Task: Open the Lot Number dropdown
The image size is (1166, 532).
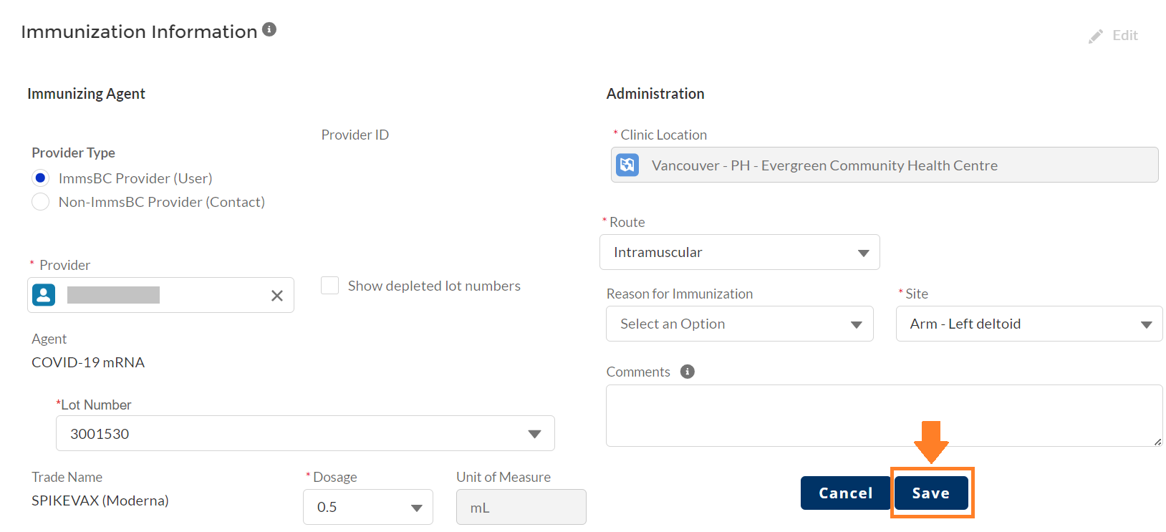Action: pos(305,433)
